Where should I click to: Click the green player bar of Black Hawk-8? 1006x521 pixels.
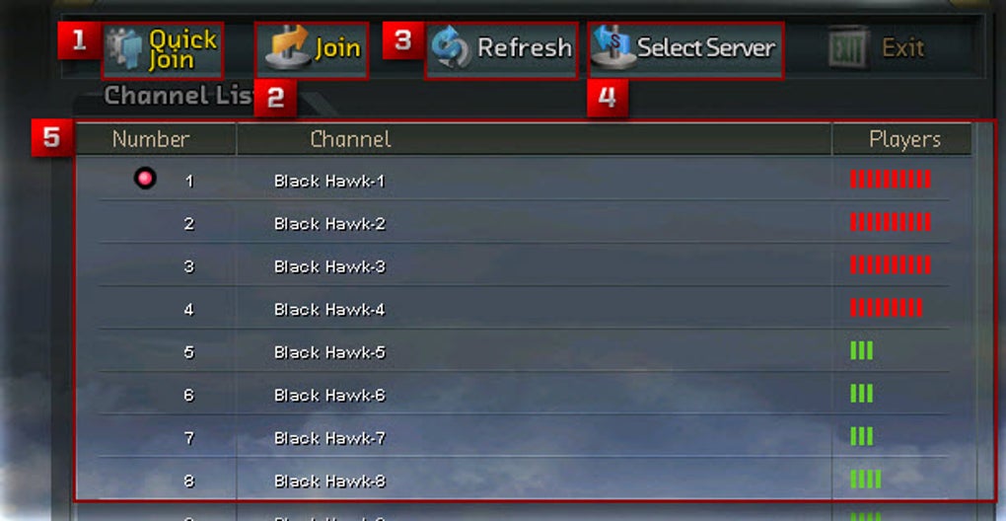coord(866,479)
